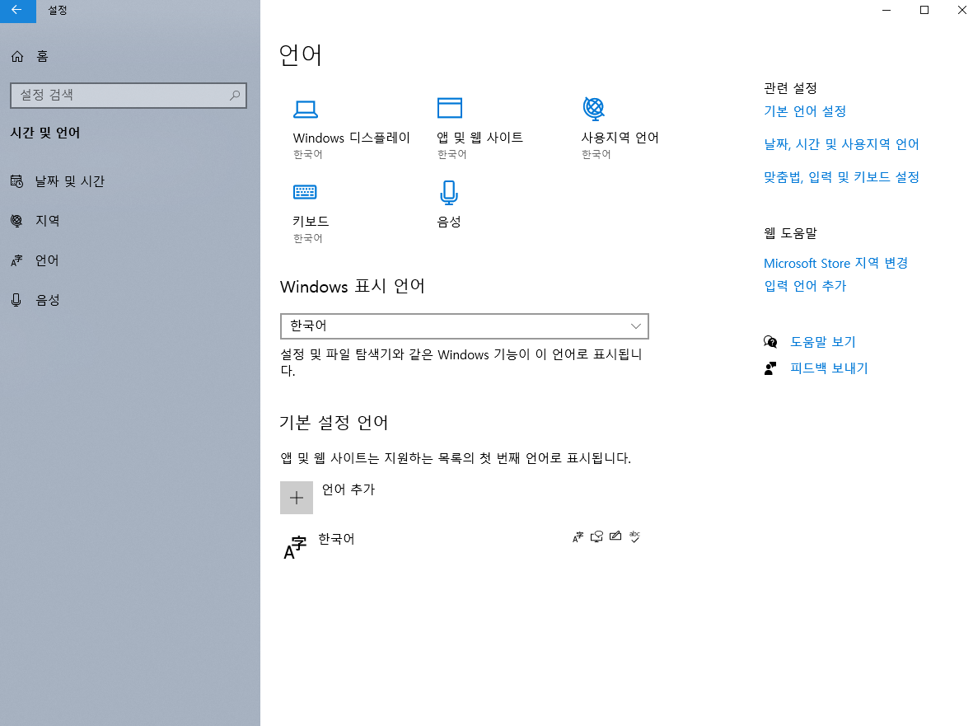973x726 pixels.
Task: Open the 키보드 keyboard icon tile
Action: [x=305, y=192]
